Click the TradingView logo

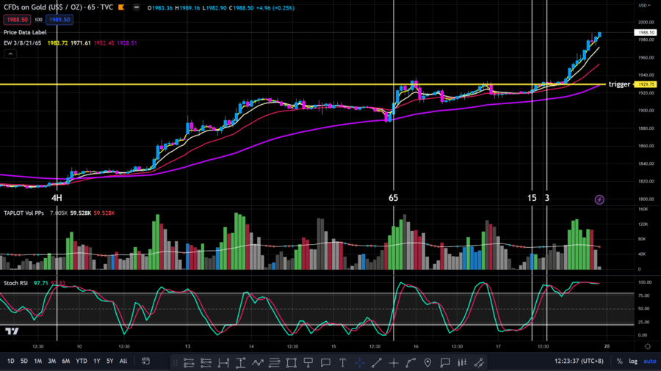(x=12, y=331)
